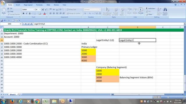Click the formula bar input showing Legal Entity2

point(108,24)
